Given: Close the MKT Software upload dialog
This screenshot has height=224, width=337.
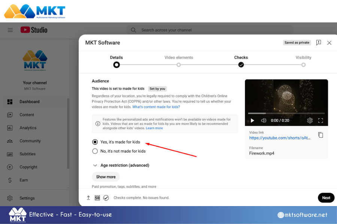Looking at the screenshot, I should point(329,43).
